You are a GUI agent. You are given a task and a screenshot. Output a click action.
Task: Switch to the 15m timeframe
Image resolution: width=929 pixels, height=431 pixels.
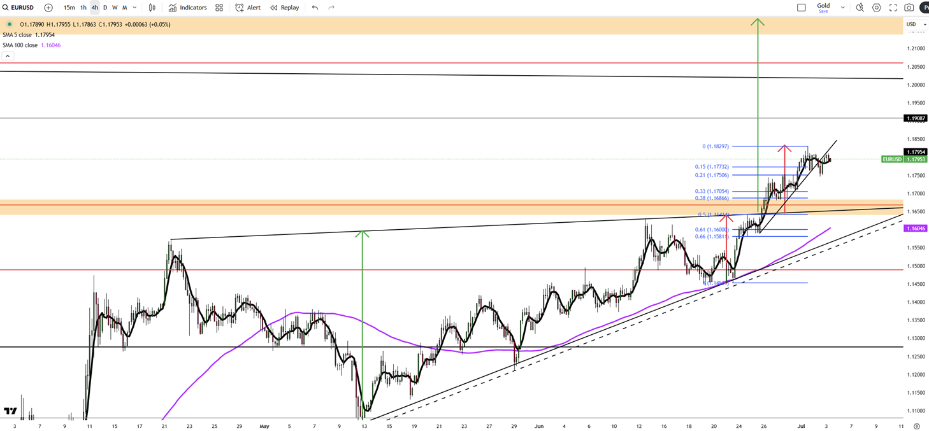69,8
